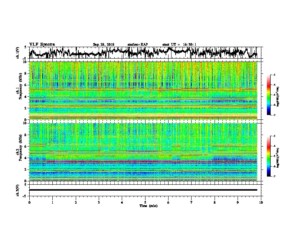This screenshot has width=294, height=227.
Task: Click the "-7" label on ch.1 colorbar
Action: tap(274, 115)
